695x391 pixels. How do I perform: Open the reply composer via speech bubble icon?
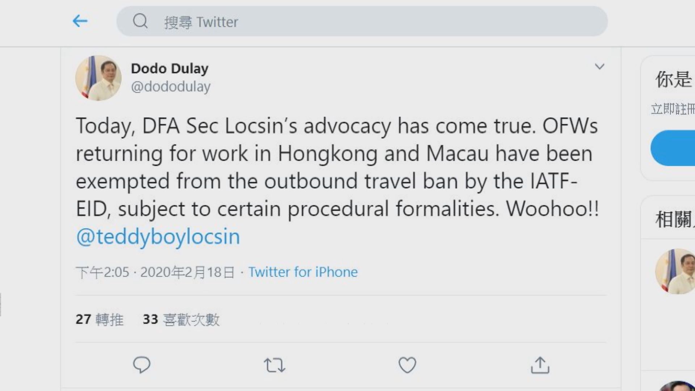(x=143, y=365)
